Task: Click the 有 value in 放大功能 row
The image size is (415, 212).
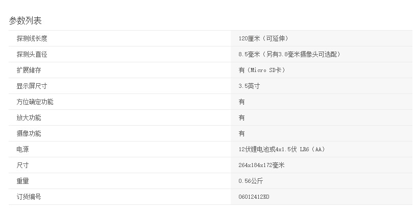Action: pos(241,117)
